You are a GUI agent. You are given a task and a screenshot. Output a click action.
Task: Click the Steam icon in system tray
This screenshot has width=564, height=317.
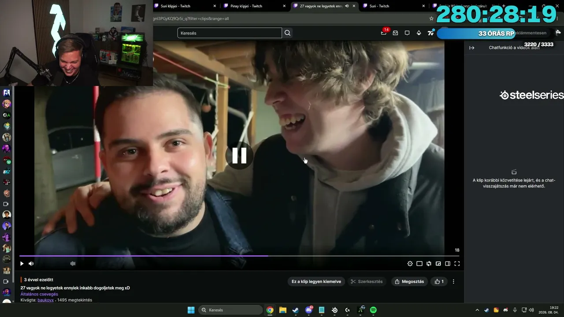click(486, 310)
